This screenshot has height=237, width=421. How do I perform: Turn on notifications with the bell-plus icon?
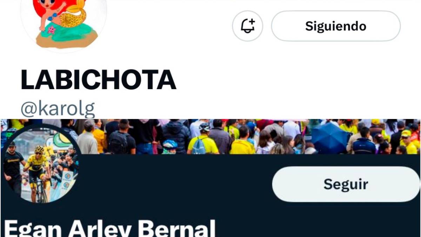click(248, 26)
